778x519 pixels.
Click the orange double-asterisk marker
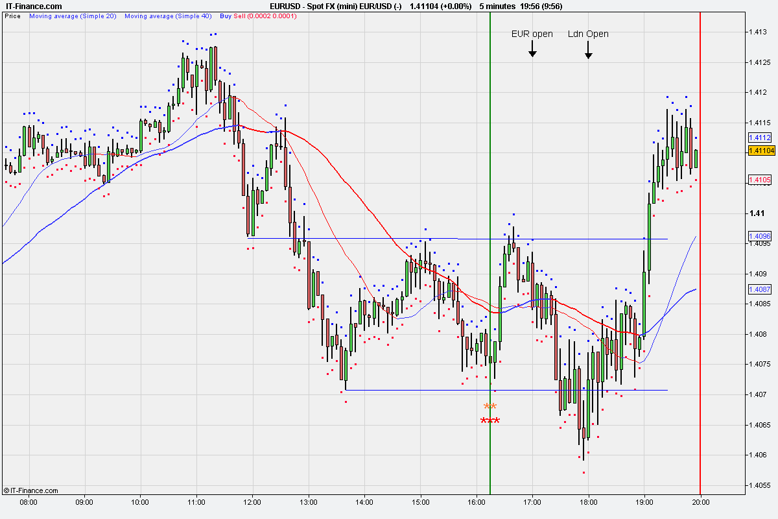click(490, 407)
